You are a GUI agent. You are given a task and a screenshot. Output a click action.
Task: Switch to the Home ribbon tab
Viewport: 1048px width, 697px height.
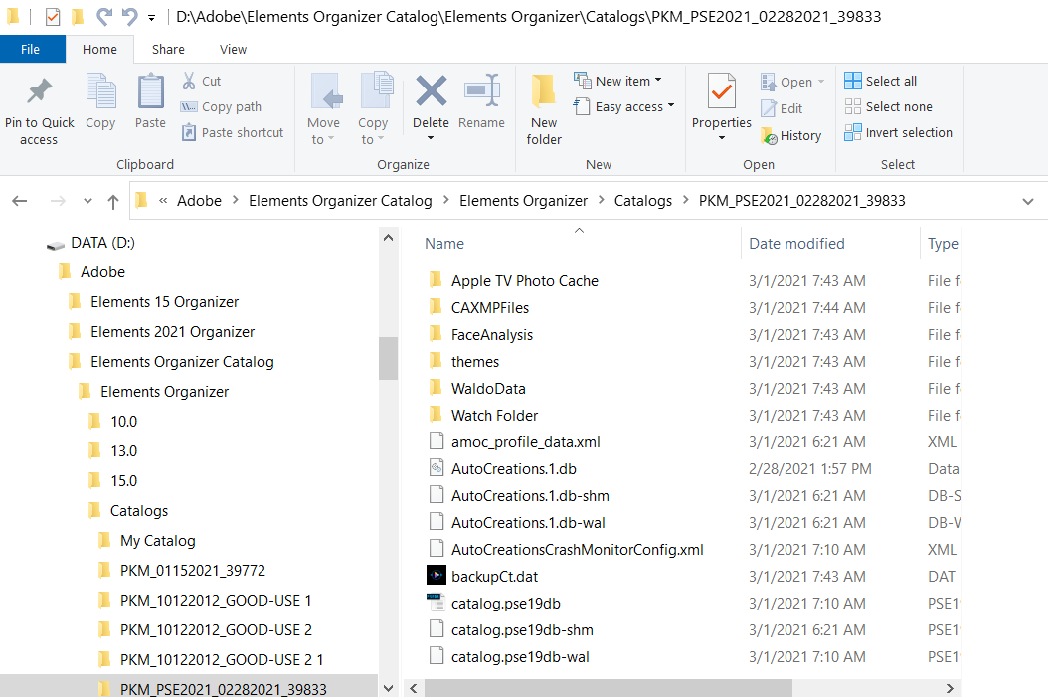click(x=99, y=49)
